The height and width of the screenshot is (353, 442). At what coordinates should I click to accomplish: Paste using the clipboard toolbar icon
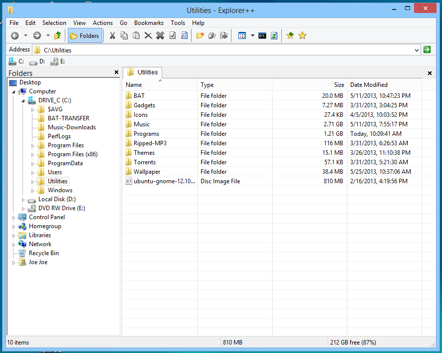136,35
